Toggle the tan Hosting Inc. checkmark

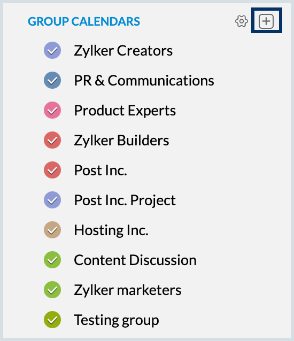52,230
